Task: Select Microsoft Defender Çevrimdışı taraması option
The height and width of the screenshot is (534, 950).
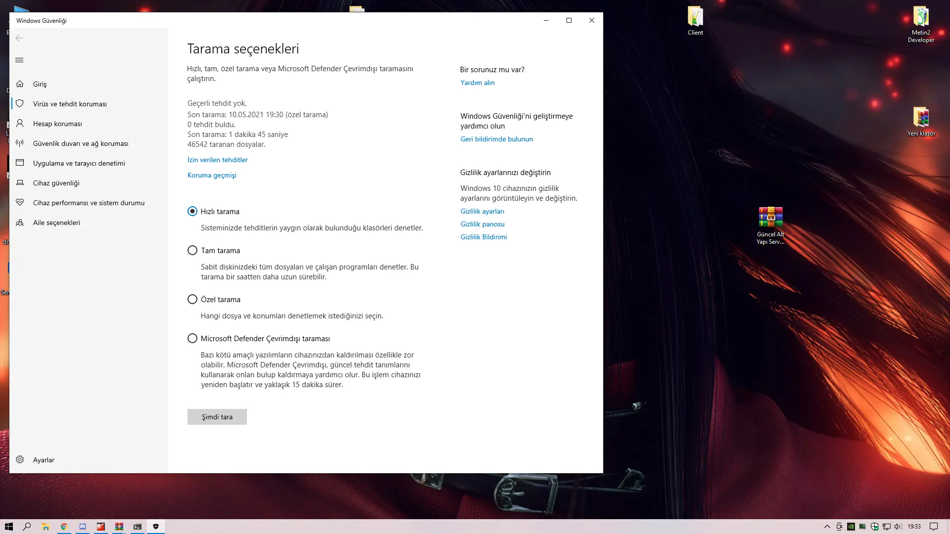Action: [192, 338]
